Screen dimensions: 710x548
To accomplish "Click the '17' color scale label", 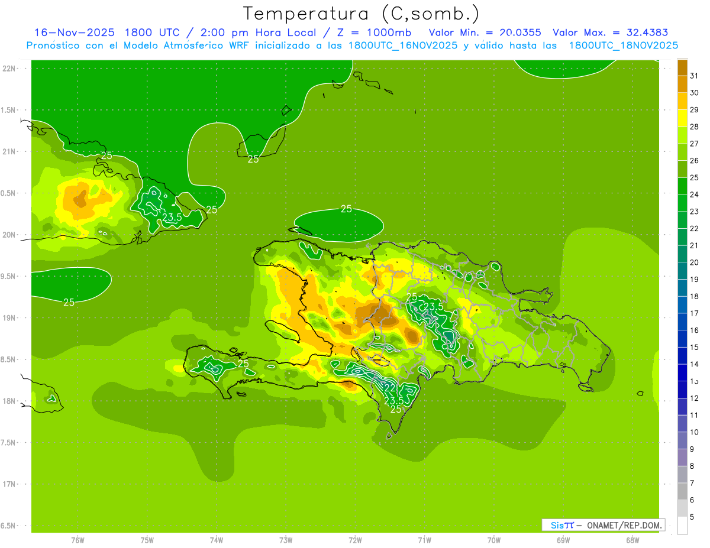I will pos(694,313).
